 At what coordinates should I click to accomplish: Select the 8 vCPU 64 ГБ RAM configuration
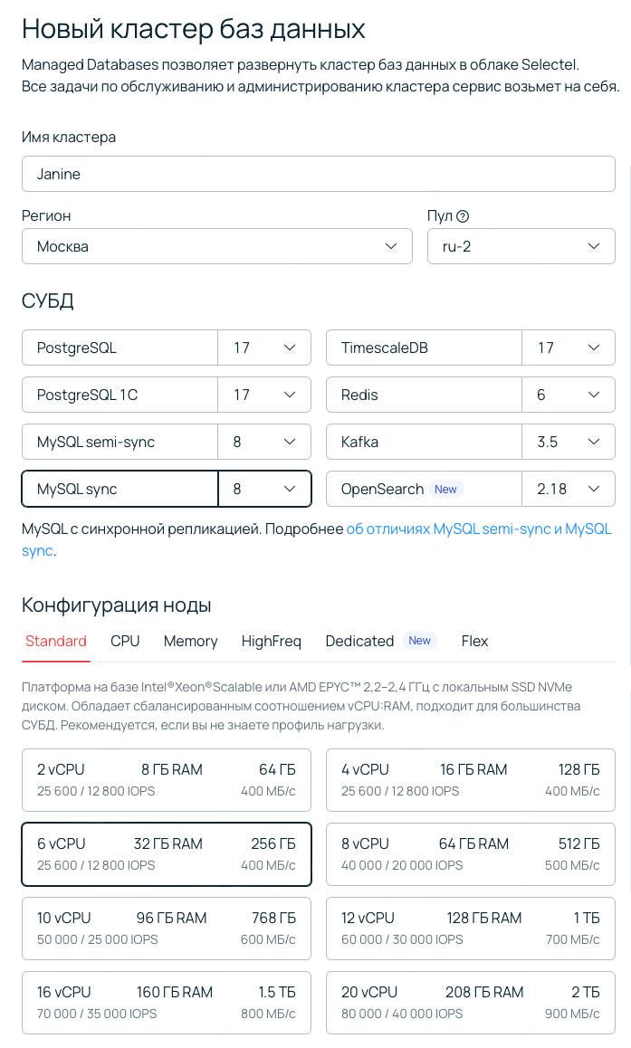(471, 853)
